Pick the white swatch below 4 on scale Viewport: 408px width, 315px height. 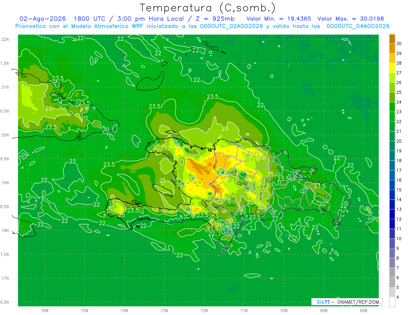pyautogui.click(x=392, y=302)
